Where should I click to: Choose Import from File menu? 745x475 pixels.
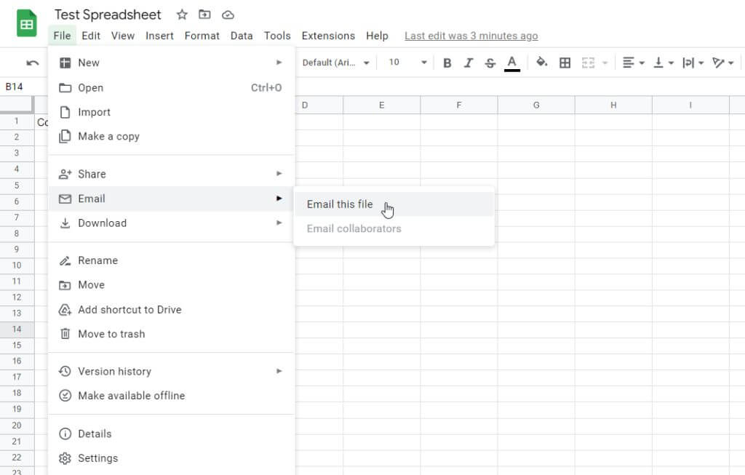tap(171, 112)
